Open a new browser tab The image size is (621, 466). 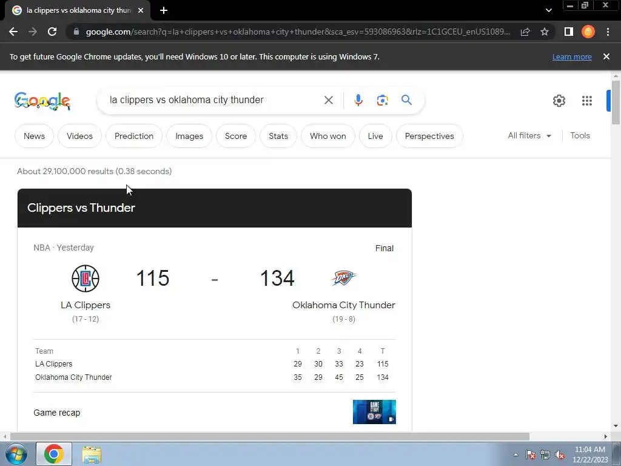point(164,10)
